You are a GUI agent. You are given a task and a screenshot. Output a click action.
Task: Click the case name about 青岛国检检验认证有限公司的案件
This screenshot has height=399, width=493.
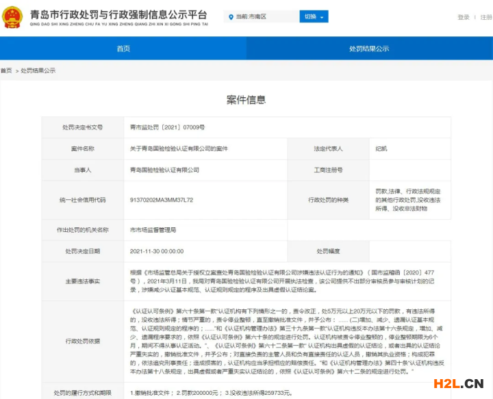(179, 149)
